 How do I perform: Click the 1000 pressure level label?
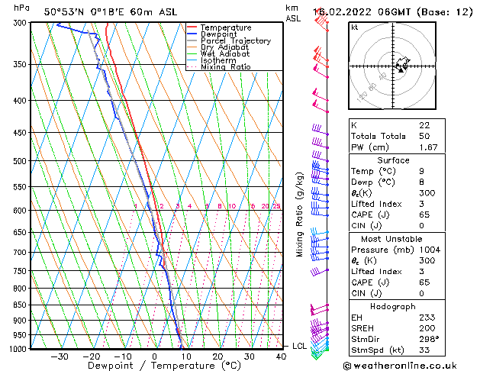point(18,349)
